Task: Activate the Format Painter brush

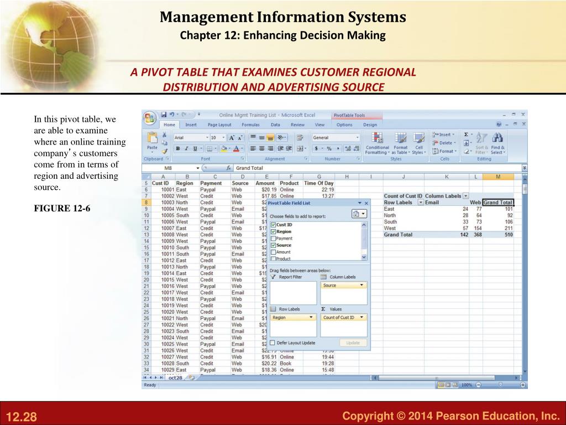Action: pos(164,151)
